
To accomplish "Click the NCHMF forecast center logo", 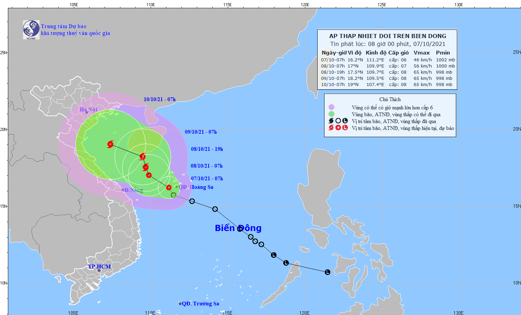I will tap(31, 30).
